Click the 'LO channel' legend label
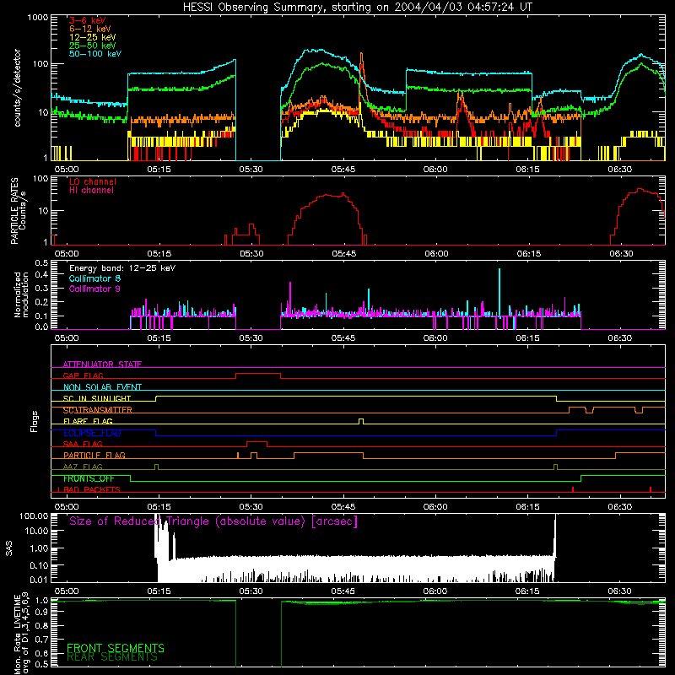 [93, 181]
